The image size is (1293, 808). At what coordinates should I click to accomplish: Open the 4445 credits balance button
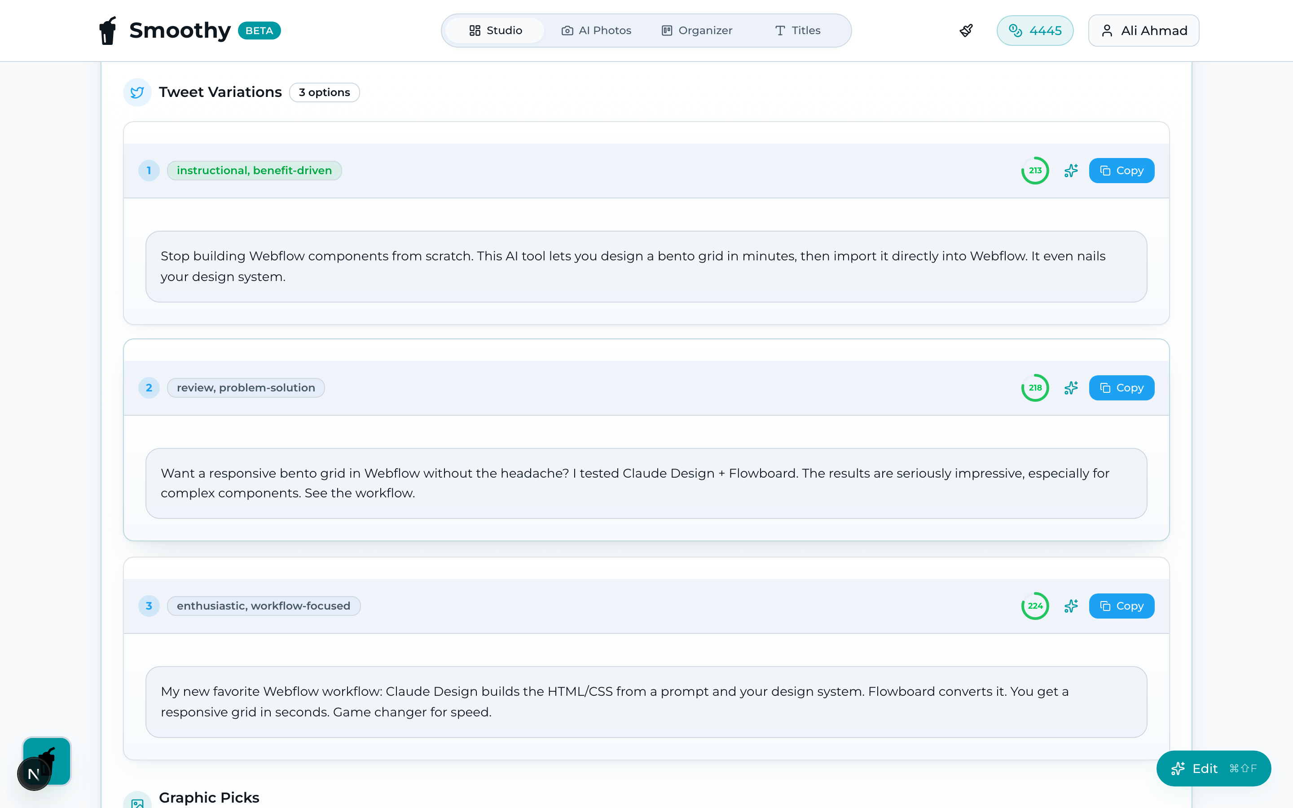(x=1035, y=31)
